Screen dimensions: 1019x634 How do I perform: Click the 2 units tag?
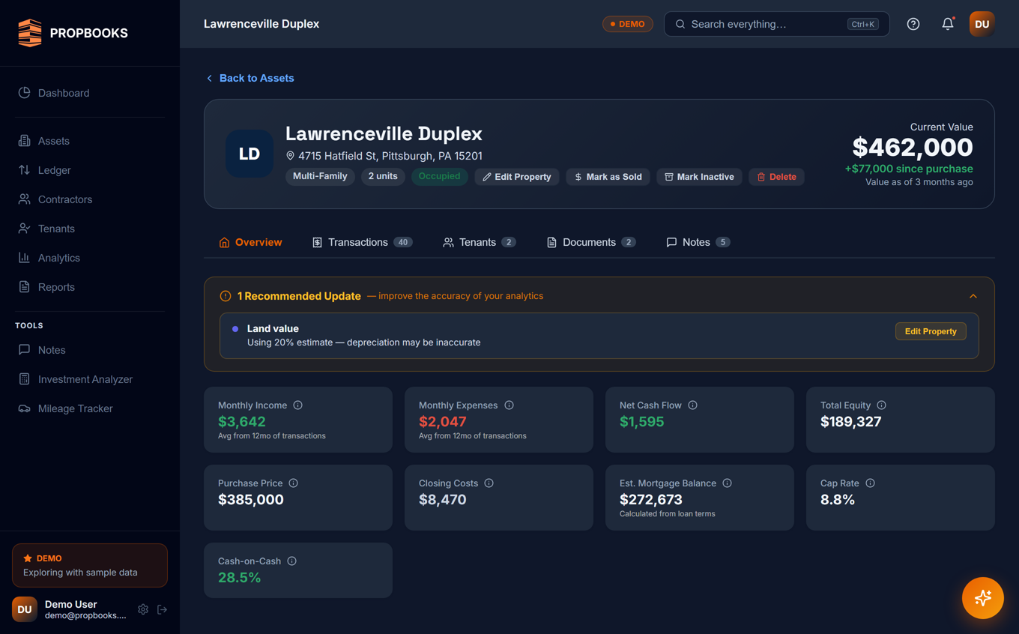383,176
